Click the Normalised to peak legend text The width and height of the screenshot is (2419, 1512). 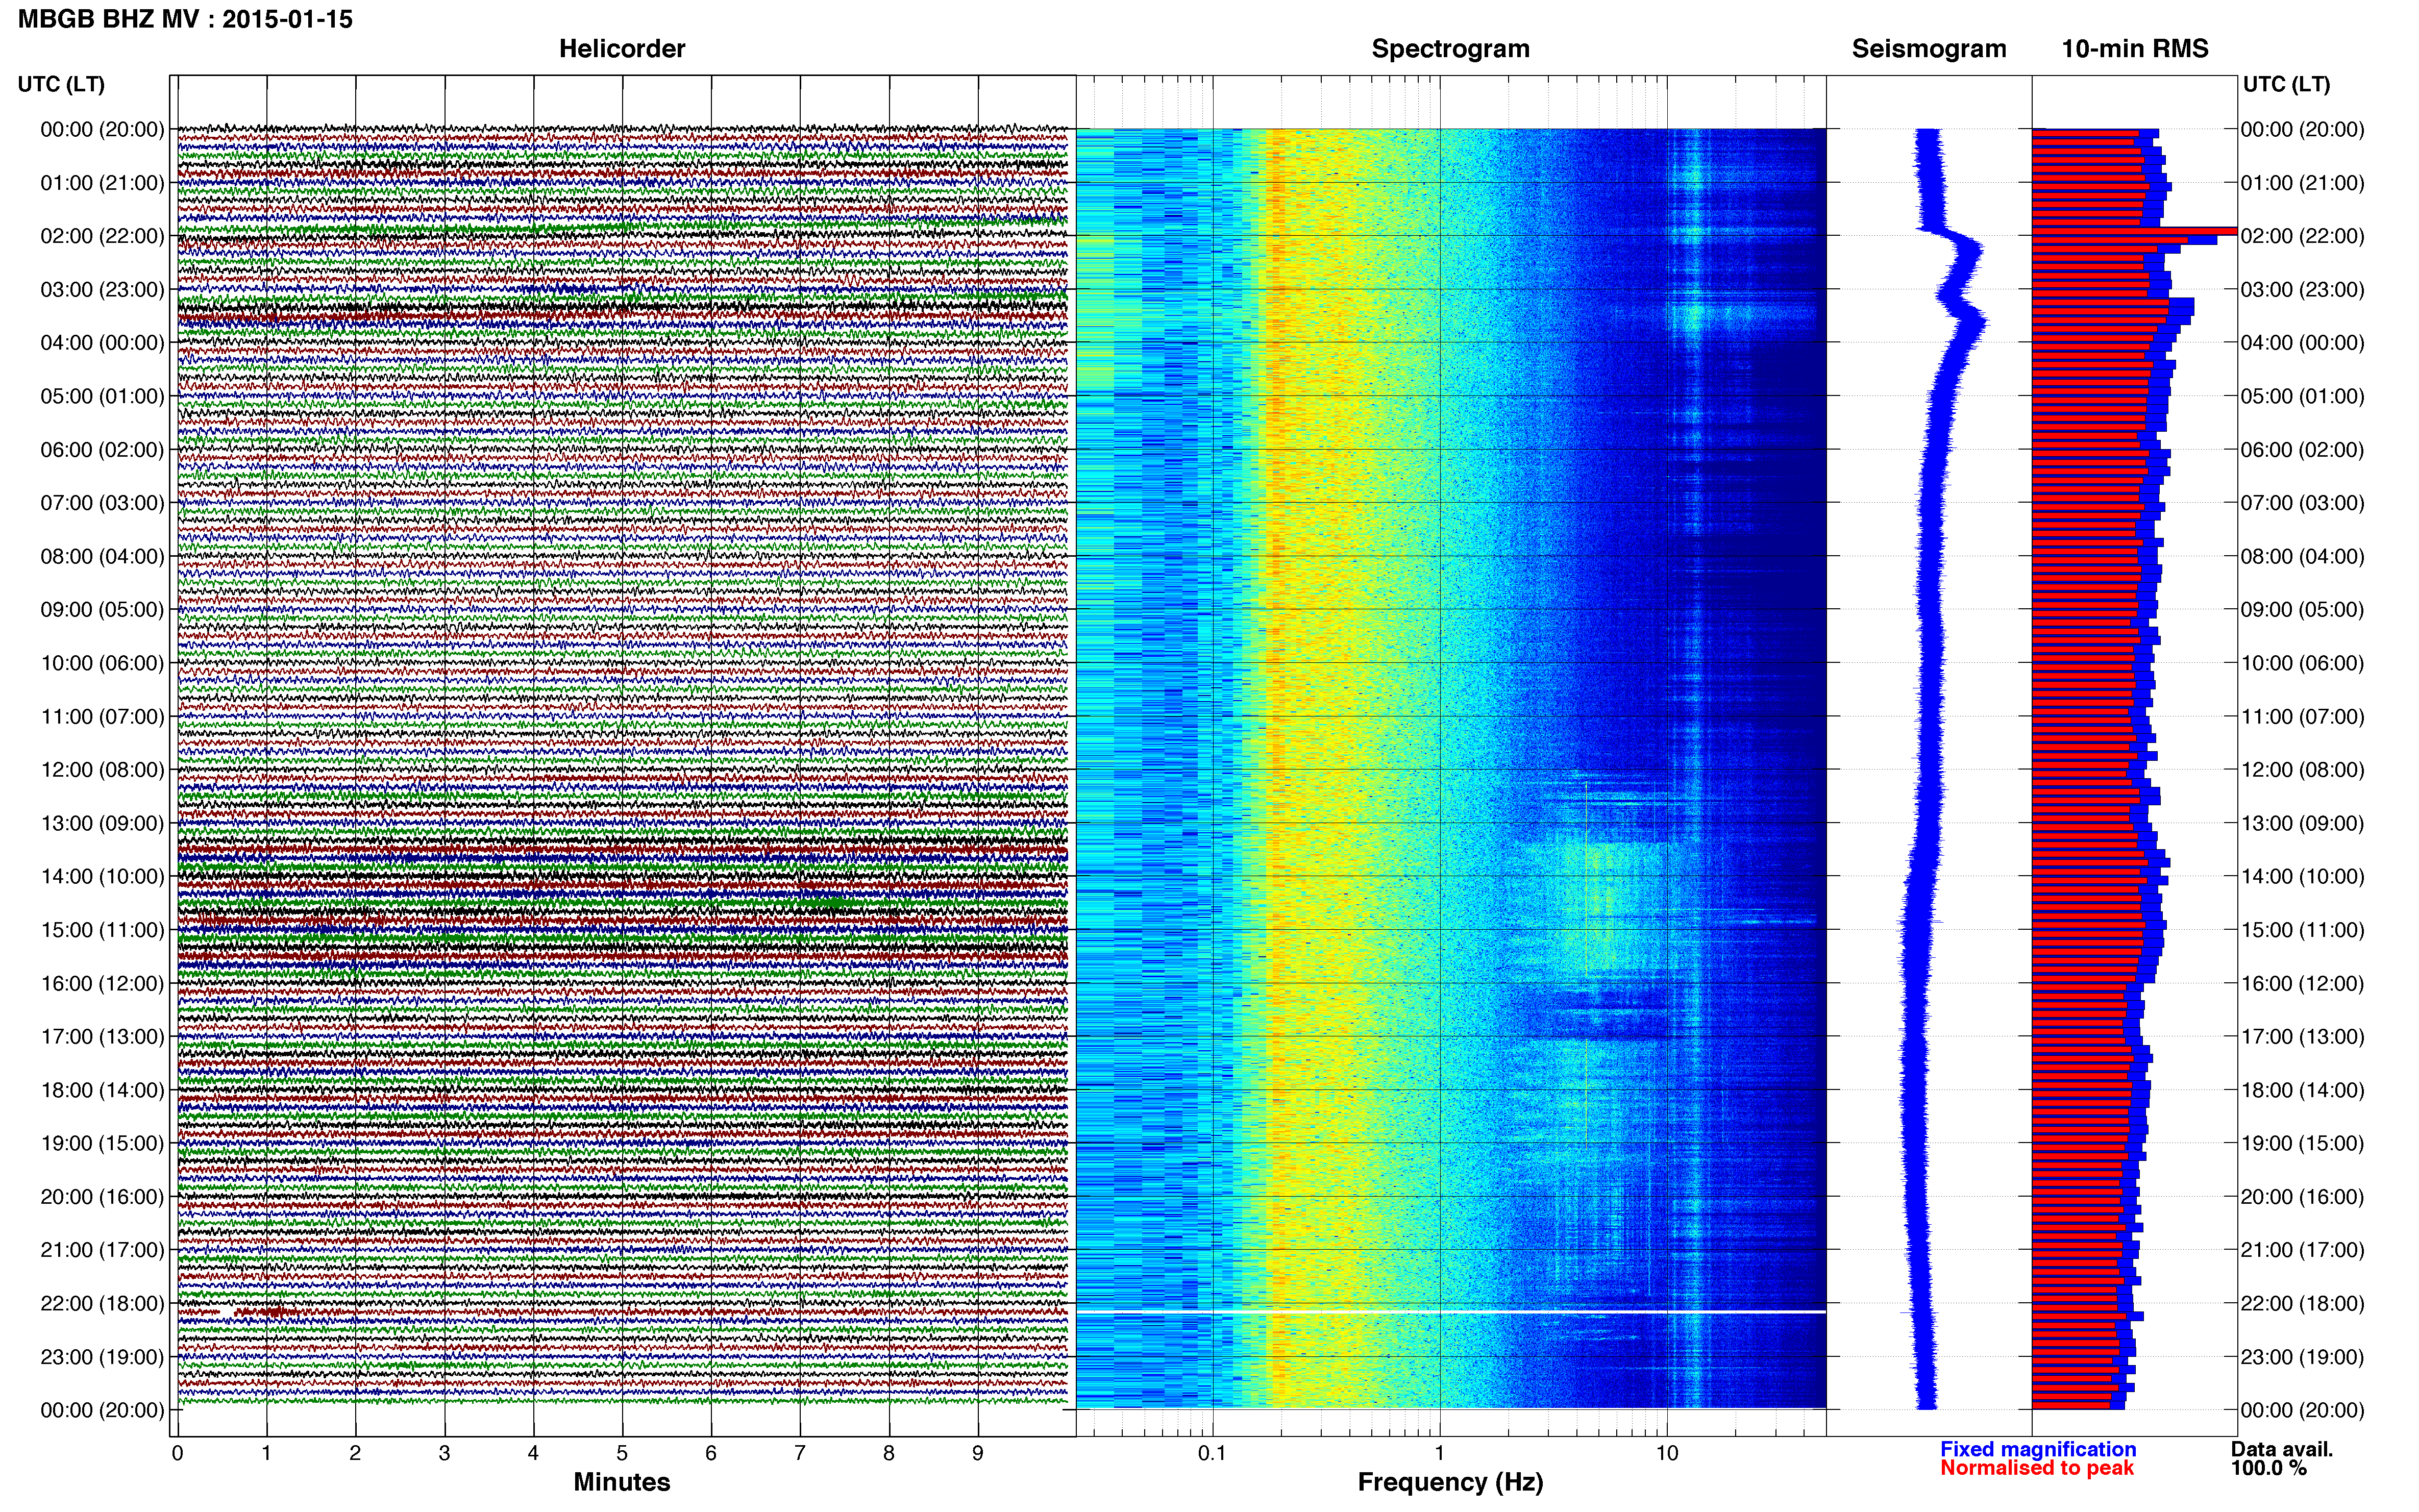pos(2037,1468)
